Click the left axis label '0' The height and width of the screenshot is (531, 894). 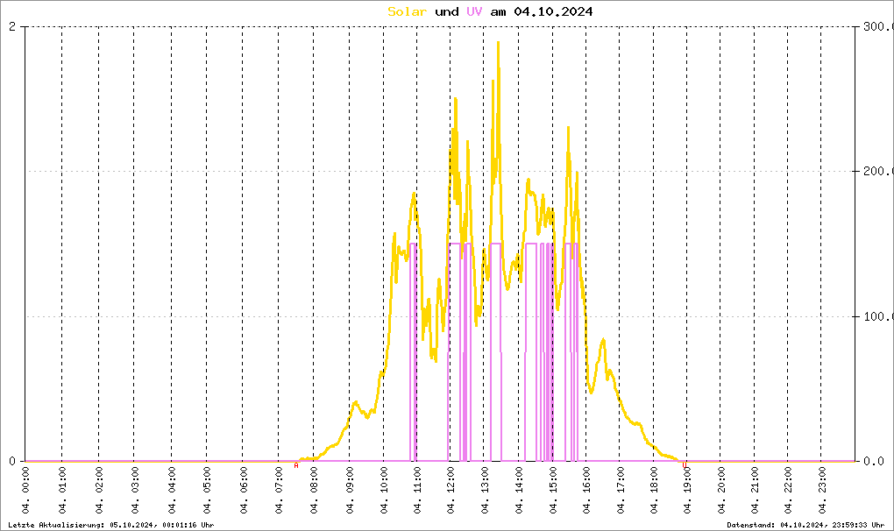[12, 461]
